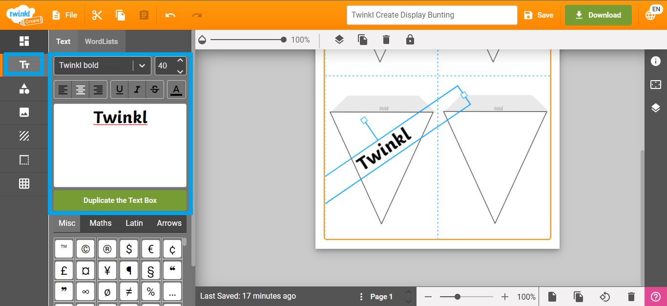Click the Cut scissors icon
The image size is (667, 306).
click(x=97, y=15)
